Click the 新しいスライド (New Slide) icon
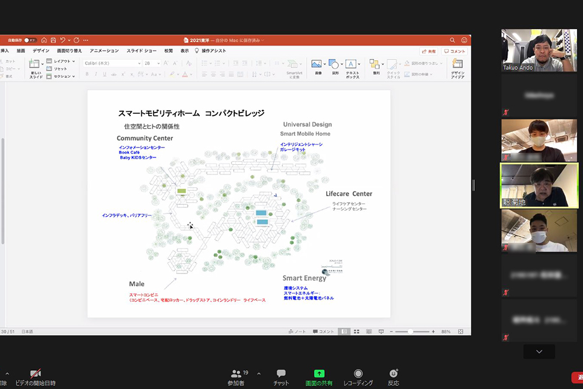The image size is (583, 389). coord(34,64)
